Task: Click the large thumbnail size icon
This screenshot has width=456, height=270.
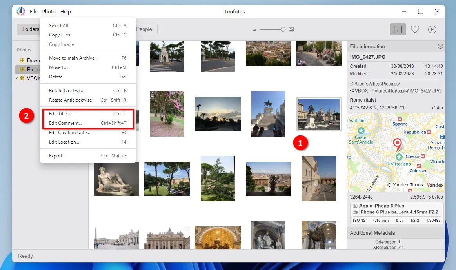Action: coord(291,29)
